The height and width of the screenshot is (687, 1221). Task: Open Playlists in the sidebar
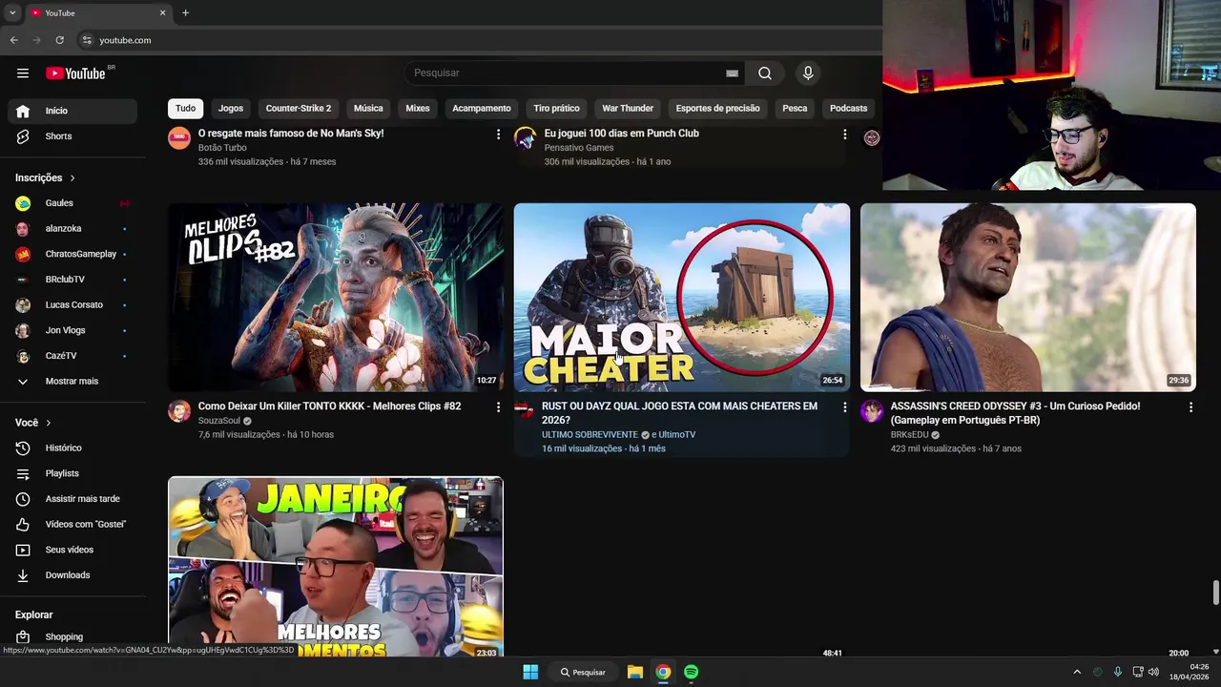point(72,473)
